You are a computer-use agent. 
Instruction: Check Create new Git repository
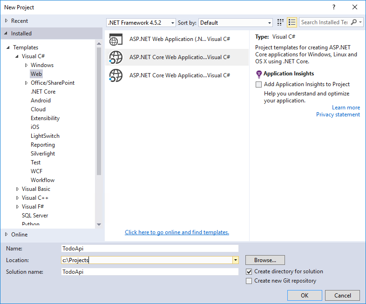(x=249, y=281)
